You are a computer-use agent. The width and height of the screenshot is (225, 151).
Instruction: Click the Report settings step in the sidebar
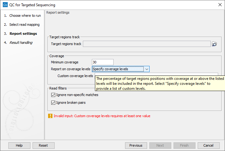(x=23, y=34)
